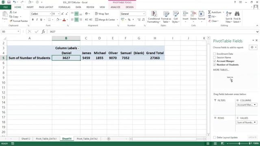
Task: Toggle Underline formatting
Action: coord(41,19)
